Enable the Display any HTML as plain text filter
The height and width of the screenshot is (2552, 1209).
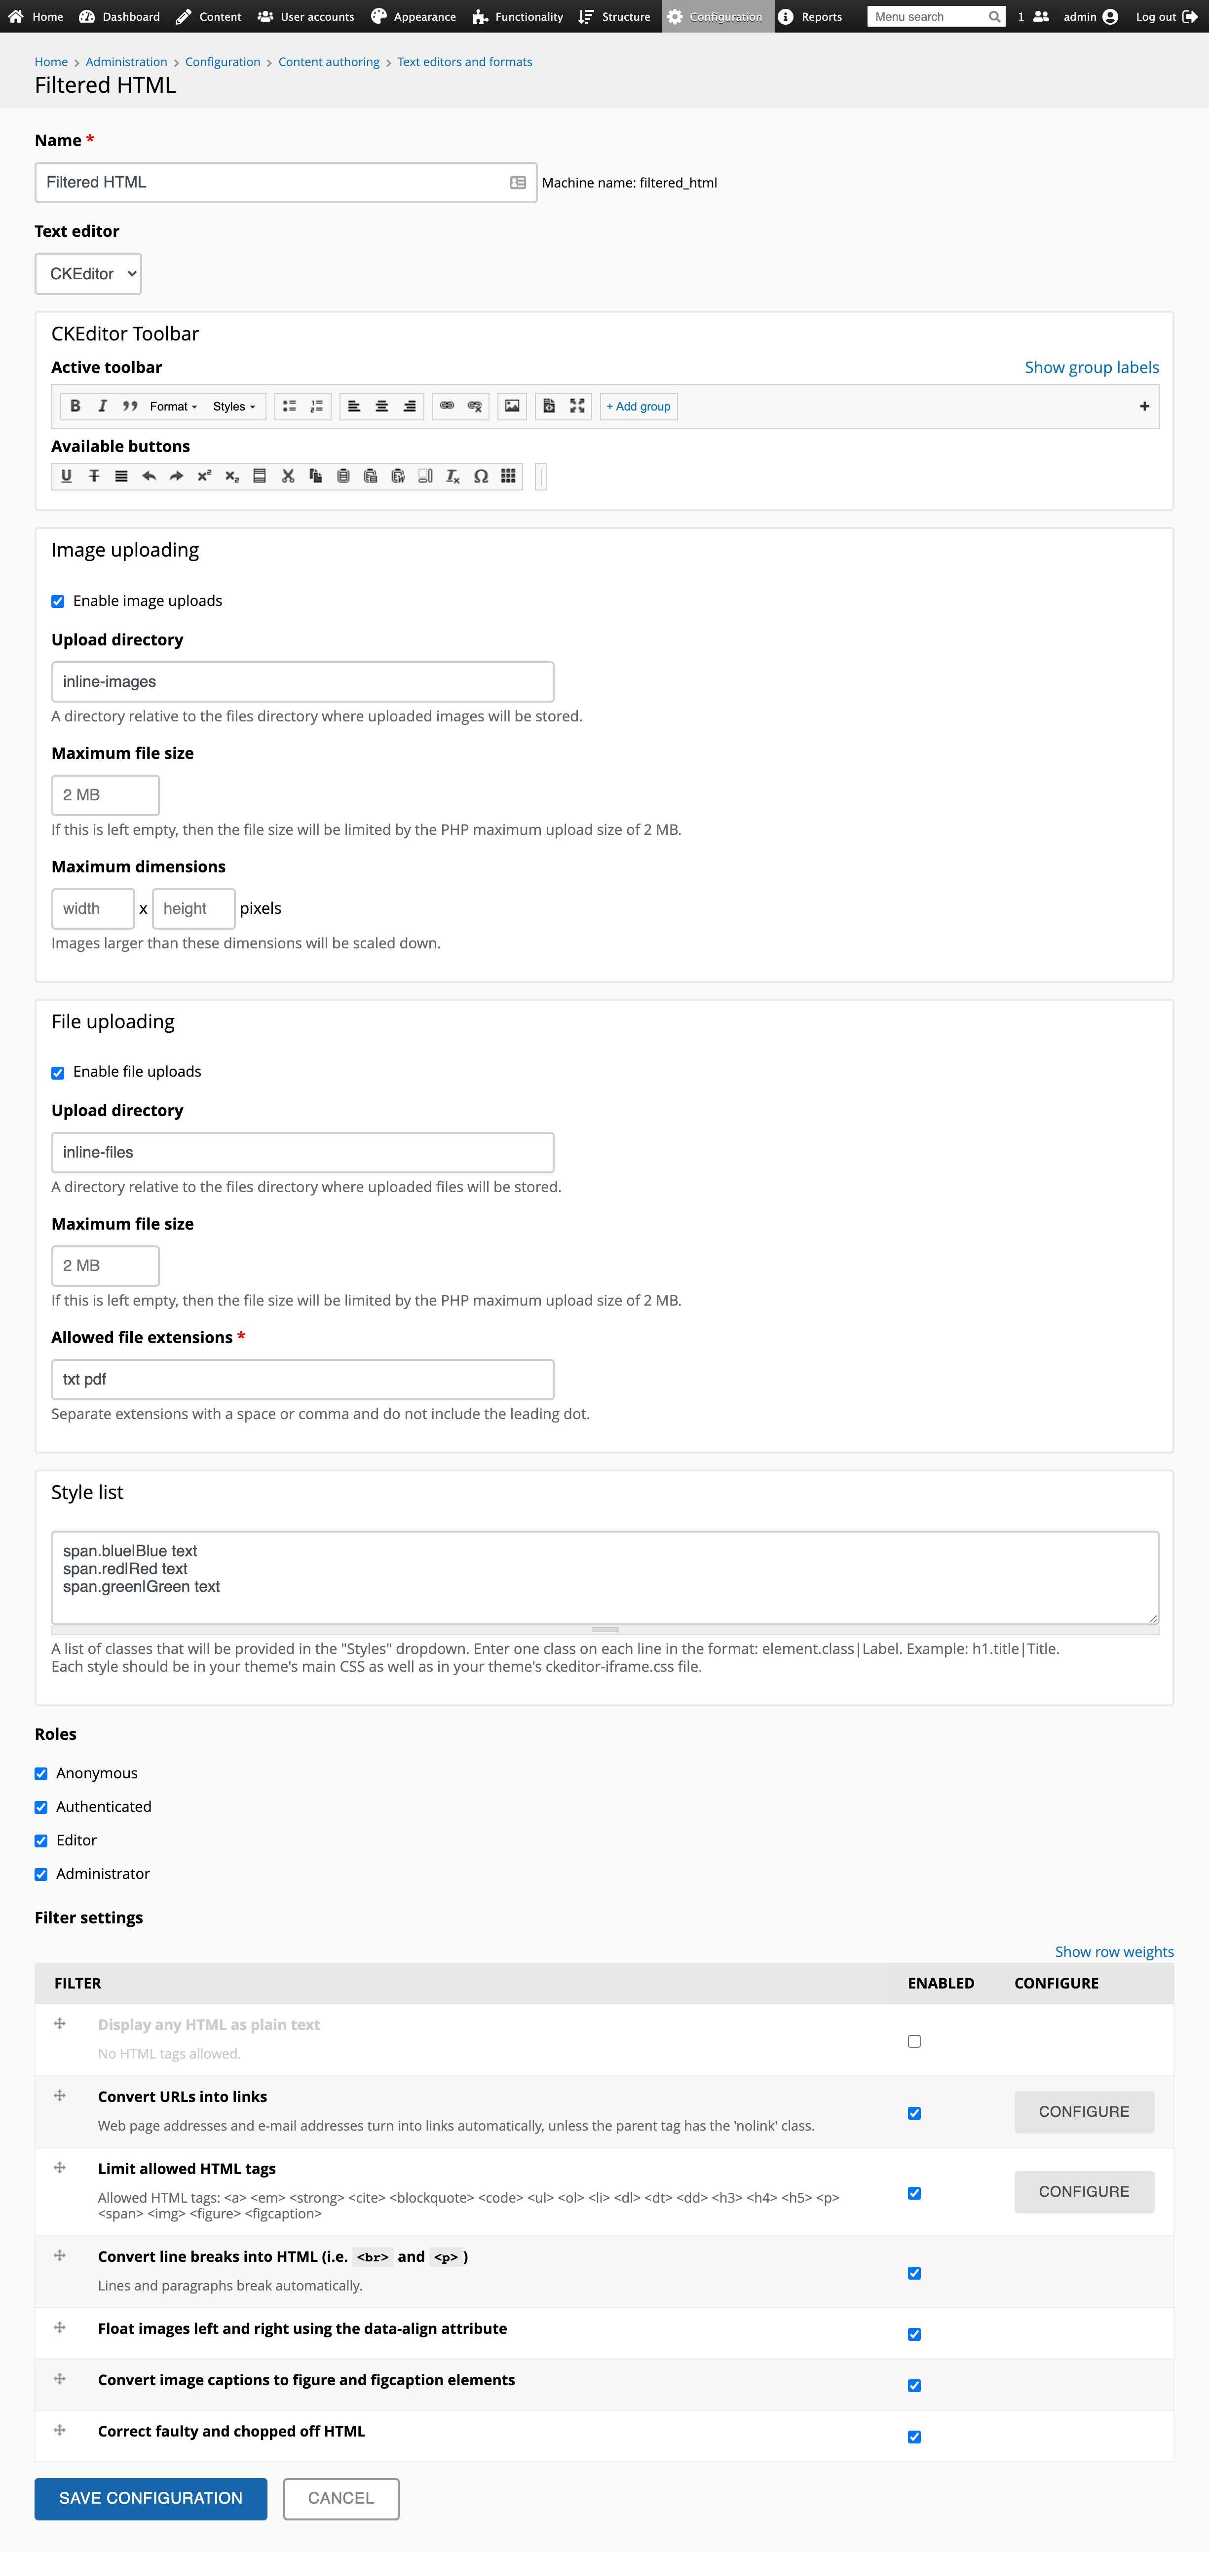tap(914, 2041)
